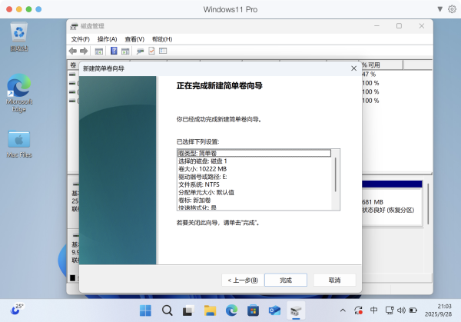Open taskbar Search magnifier
The width and height of the screenshot is (461, 322).
[166, 310]
